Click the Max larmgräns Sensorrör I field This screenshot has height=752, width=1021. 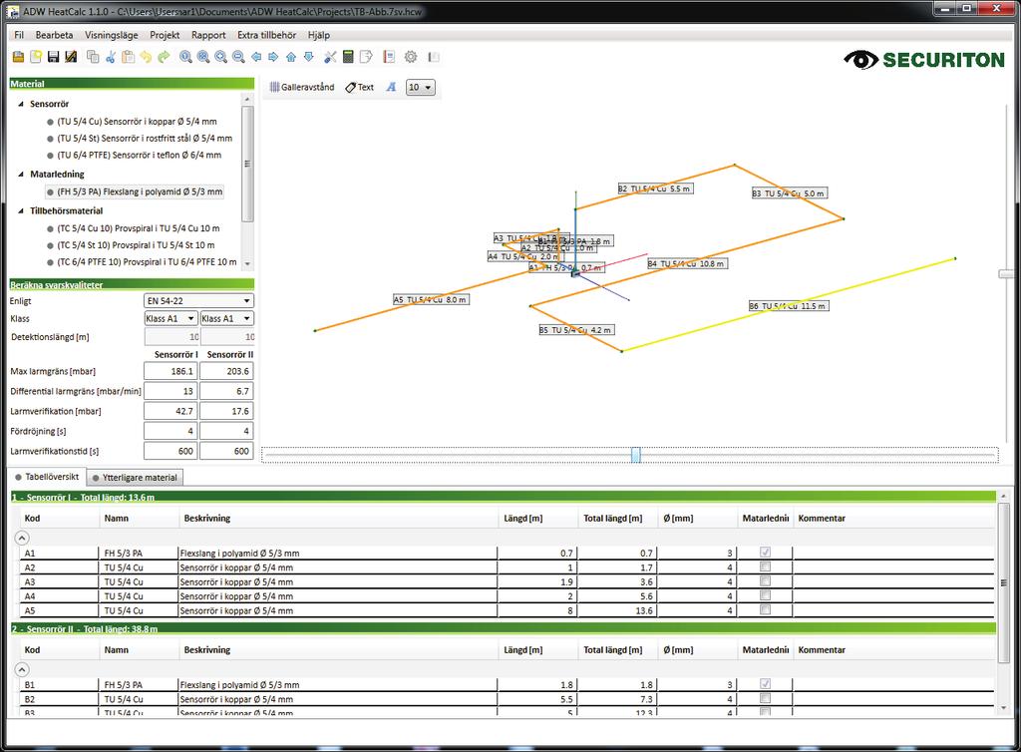point(170,371)
